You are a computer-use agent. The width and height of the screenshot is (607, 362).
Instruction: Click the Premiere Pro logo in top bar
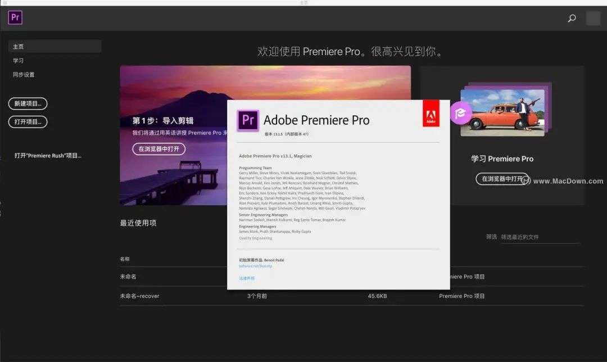click(15, 17)
